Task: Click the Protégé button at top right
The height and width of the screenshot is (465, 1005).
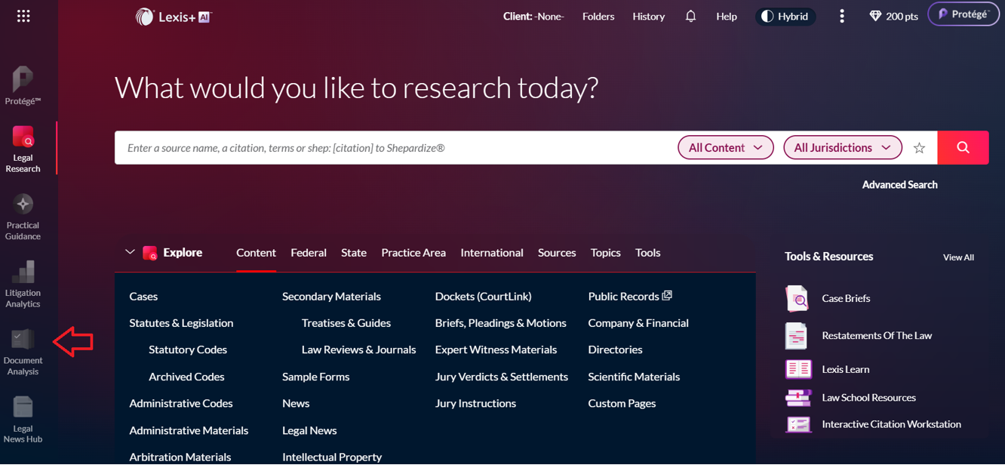Action: tap(963, 14)
